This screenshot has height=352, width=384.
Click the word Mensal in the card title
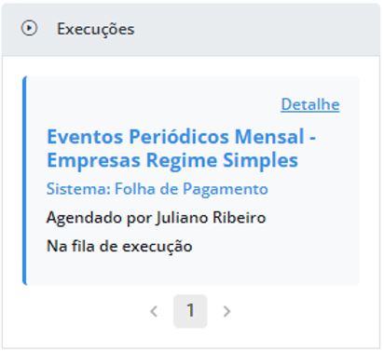[x=269, y=137]
